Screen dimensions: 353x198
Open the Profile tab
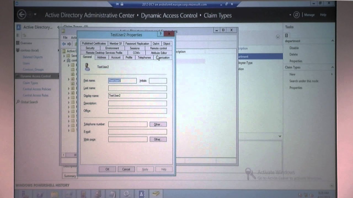pos(129,57)
